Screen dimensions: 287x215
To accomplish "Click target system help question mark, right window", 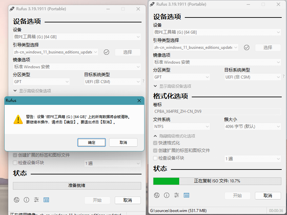I will (283, 76).
